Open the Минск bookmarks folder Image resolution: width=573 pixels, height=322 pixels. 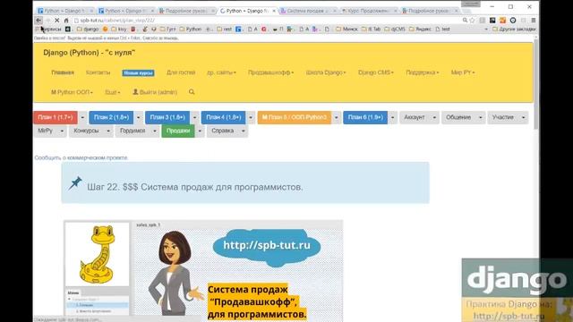[x=346, y=29]
